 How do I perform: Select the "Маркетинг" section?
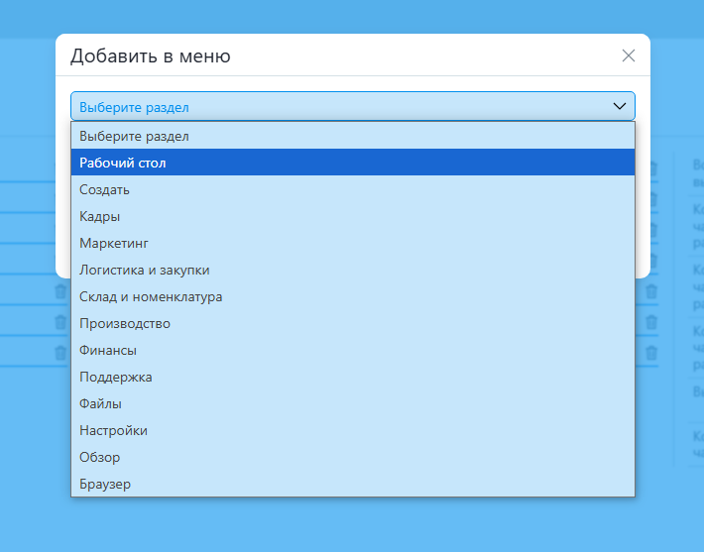coord(113,243)
